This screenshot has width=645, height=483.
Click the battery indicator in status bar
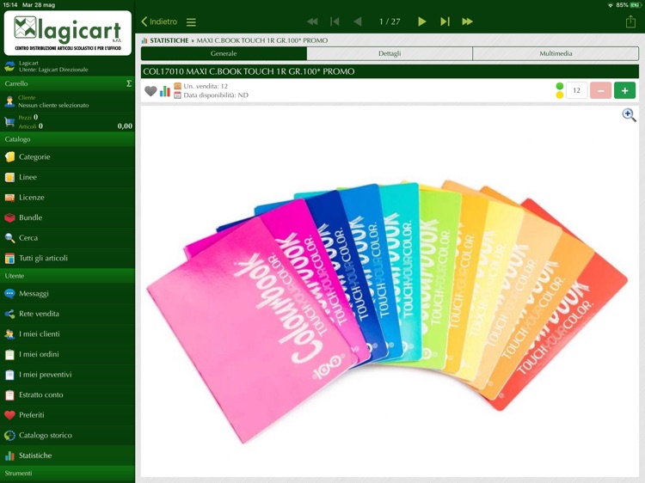pos(636,5)
